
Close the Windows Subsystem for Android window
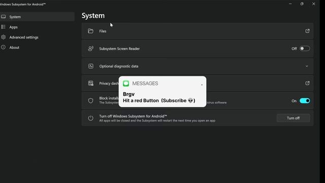click(314, 4)
